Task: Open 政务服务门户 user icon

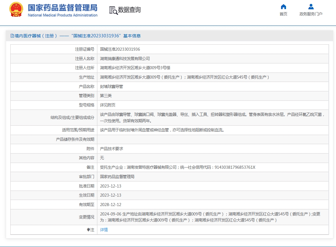Action: click(311, 7)
